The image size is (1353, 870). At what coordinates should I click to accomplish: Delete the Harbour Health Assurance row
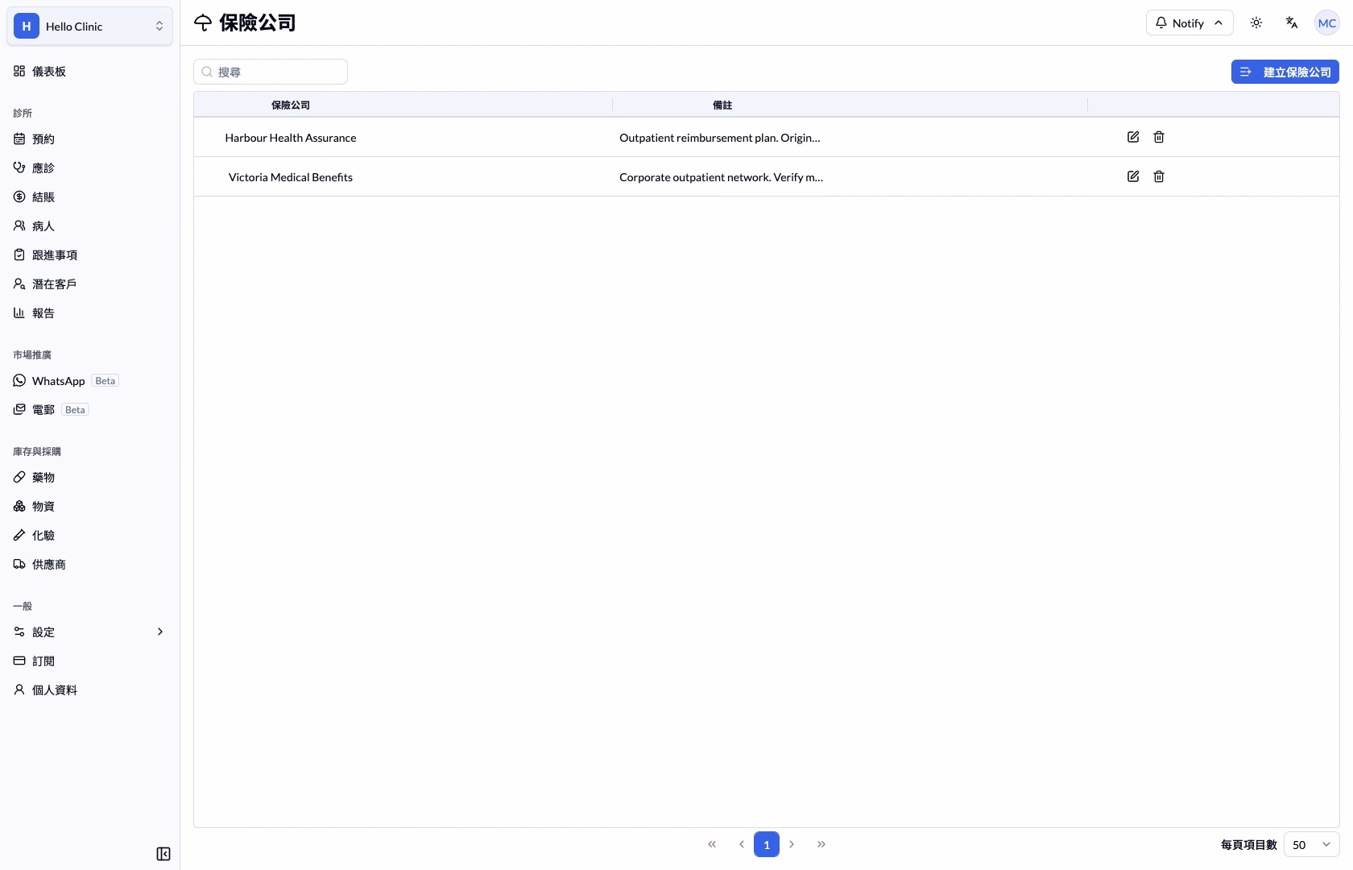1159,137
